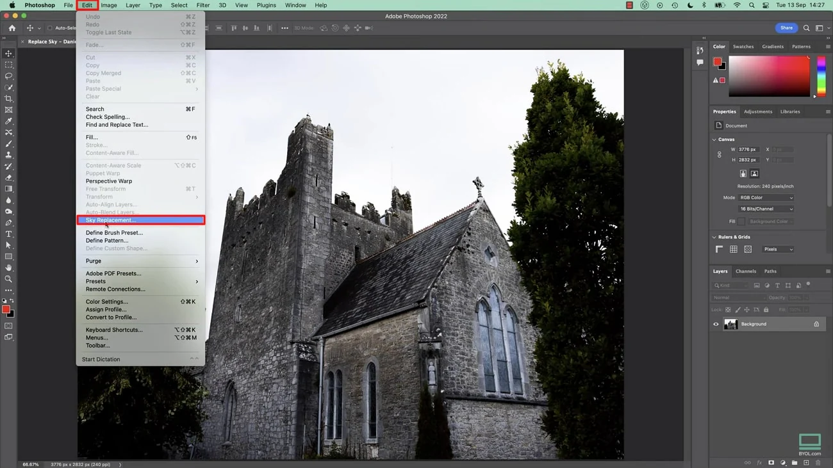Select the Eyedropper tool
The height and width of the screenshot is (468, 833).
pyautogui.click(x=8, y=121)
